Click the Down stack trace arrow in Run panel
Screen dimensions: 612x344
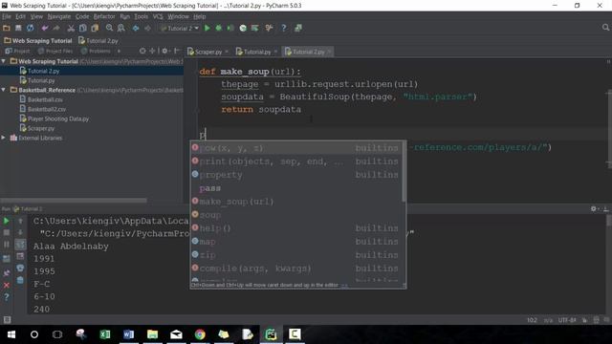click(x=20, y=232)
